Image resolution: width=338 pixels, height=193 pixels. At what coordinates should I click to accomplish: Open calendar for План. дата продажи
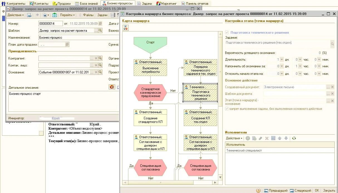(67, 44)
